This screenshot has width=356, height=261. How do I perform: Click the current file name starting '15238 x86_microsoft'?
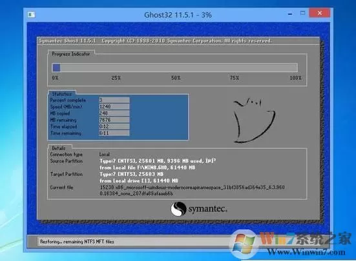pyautogui.click(x=192, y=188)
